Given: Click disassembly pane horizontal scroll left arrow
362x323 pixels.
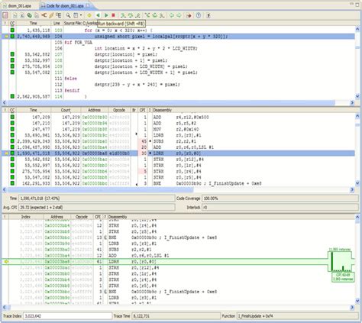Looking at the screenshot, I should pos(5,189).
